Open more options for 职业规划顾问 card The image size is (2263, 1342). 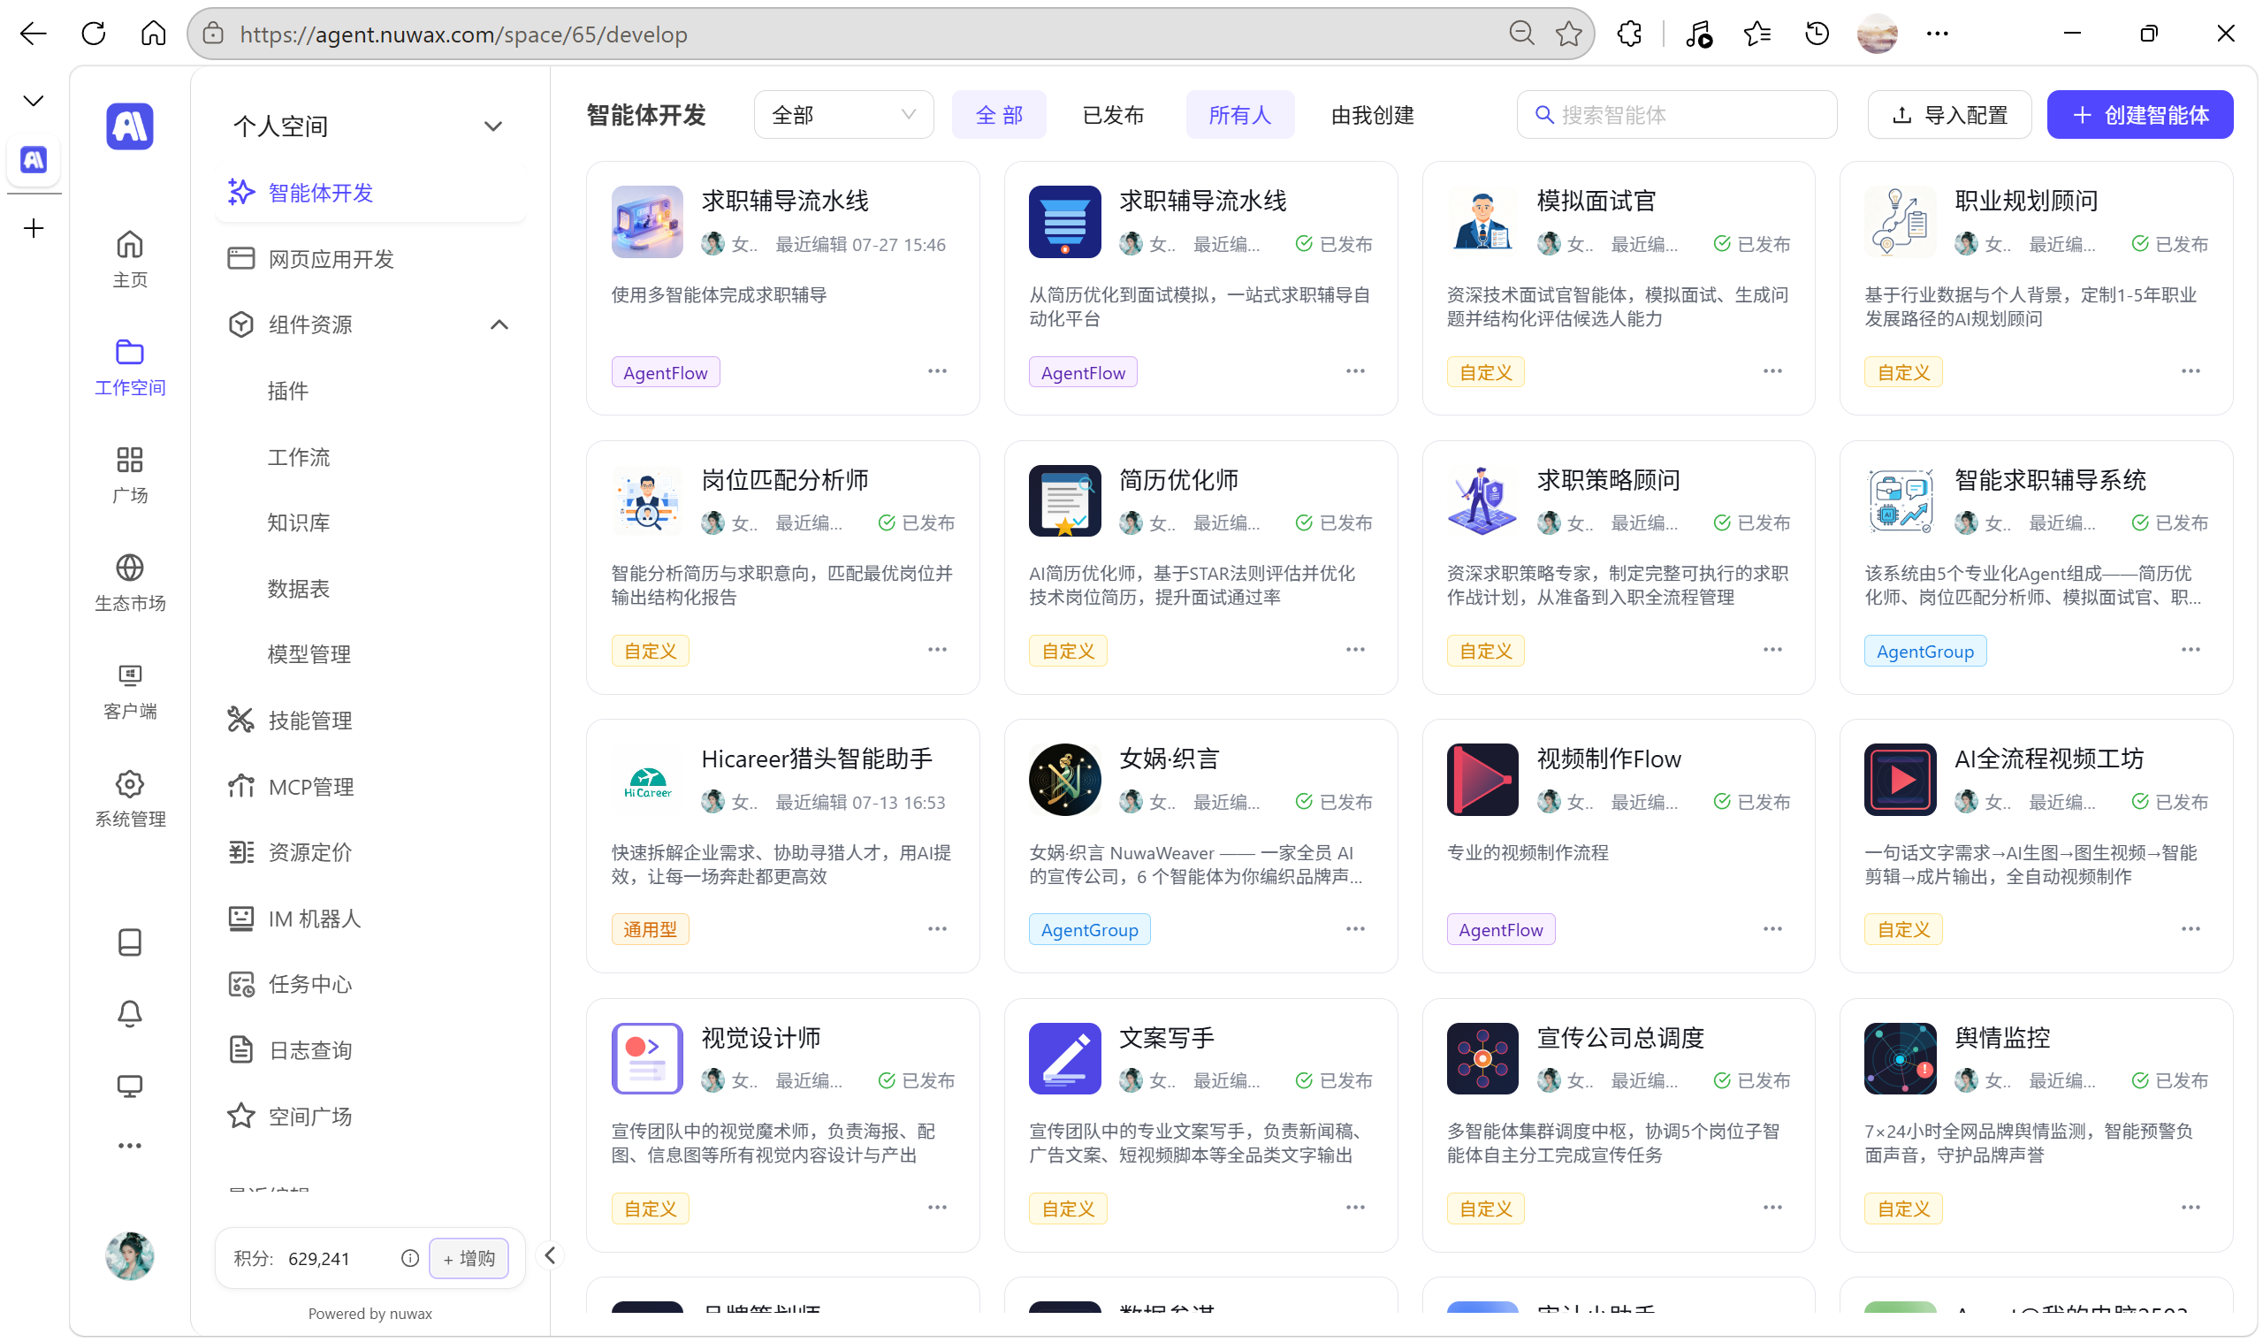click(x=2190, y=370)
